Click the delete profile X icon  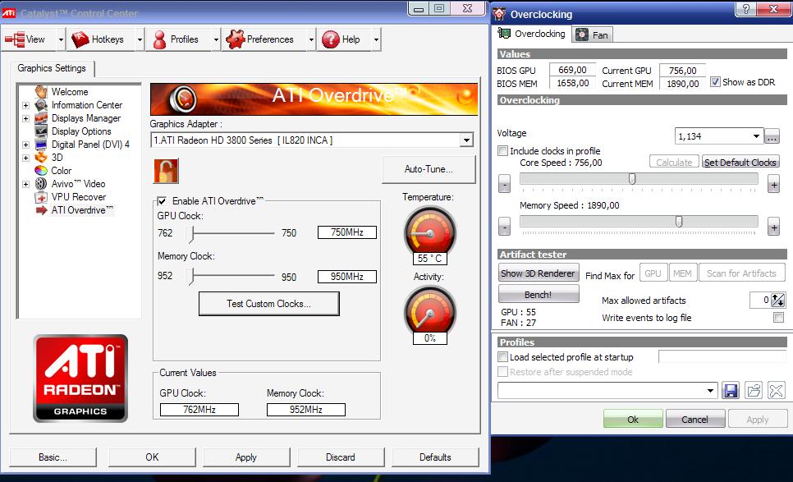point(777,391)
